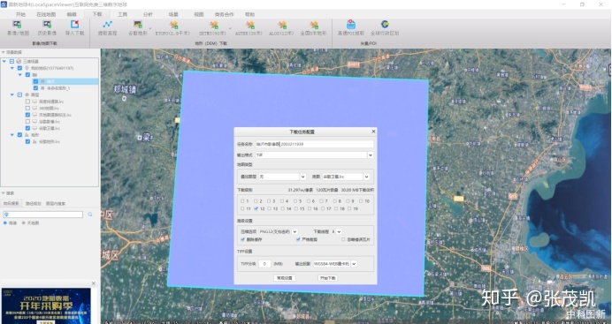Check download level 10 checkbox
This screenshot has height=324, width=612.
click(x=361, y=201)
